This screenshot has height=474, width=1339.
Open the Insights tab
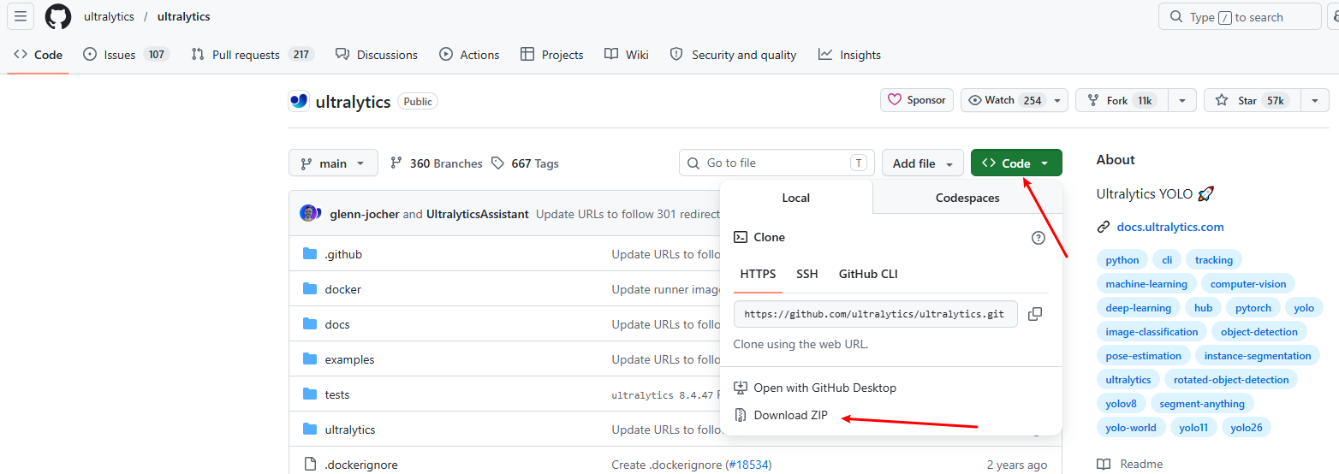[x=849, y=55]
